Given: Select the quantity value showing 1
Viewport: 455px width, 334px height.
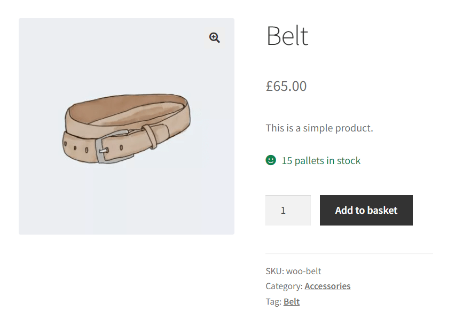Looking at the screenshot, I should 288,210.
